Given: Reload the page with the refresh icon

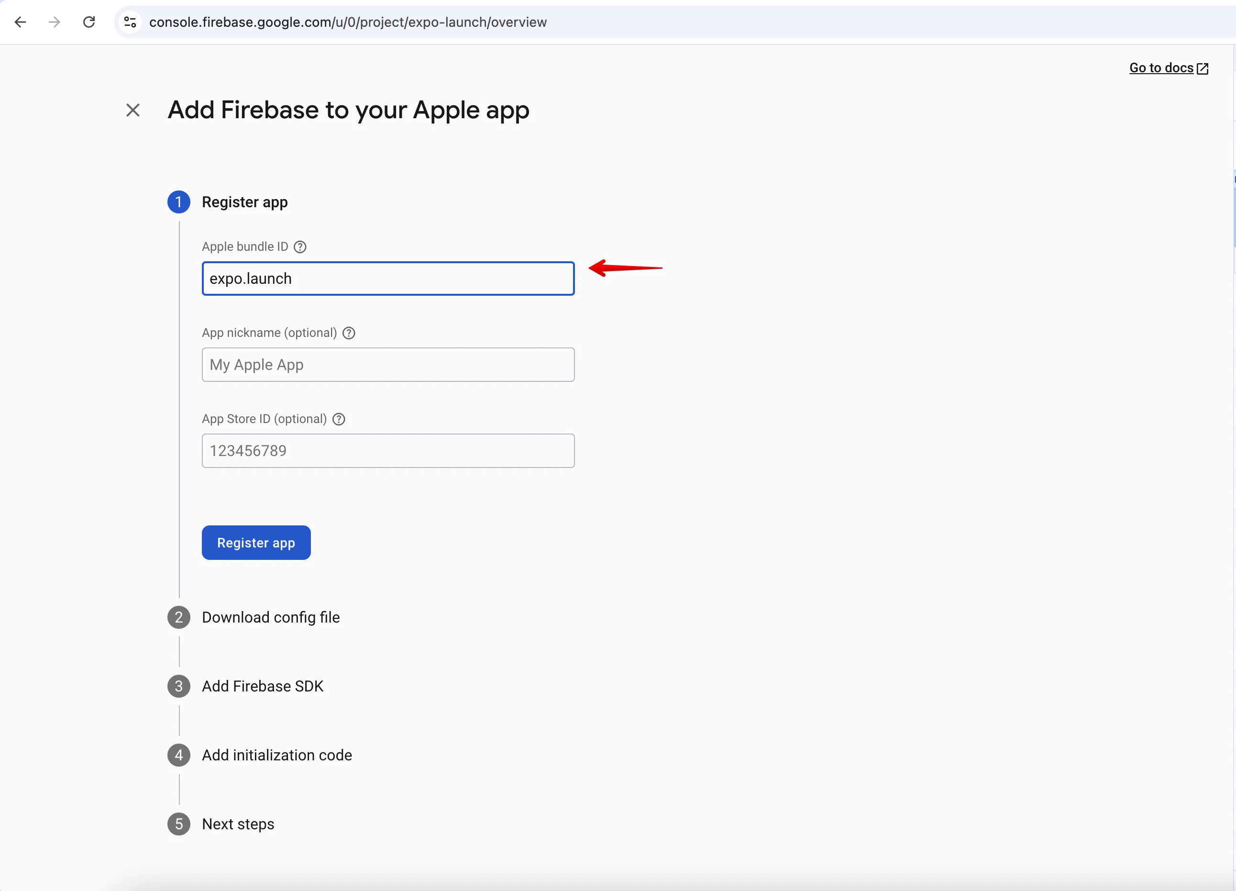Looking at the screenshot, I should 89,22.
